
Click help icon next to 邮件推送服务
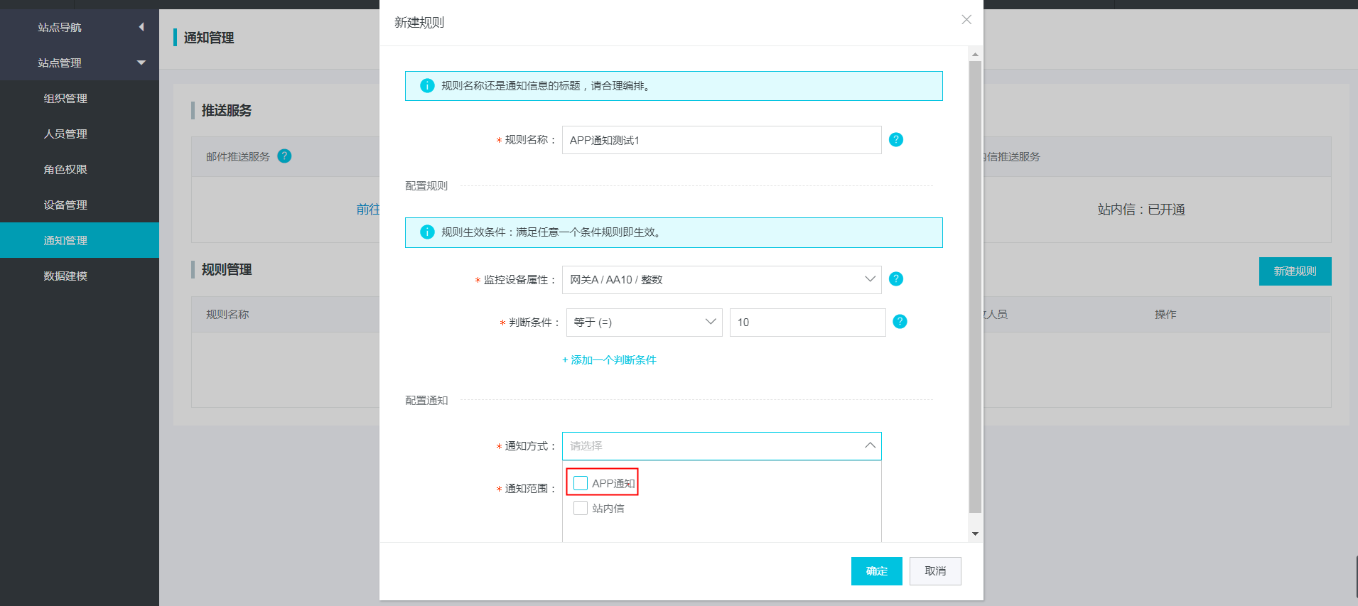pos(284,156)
